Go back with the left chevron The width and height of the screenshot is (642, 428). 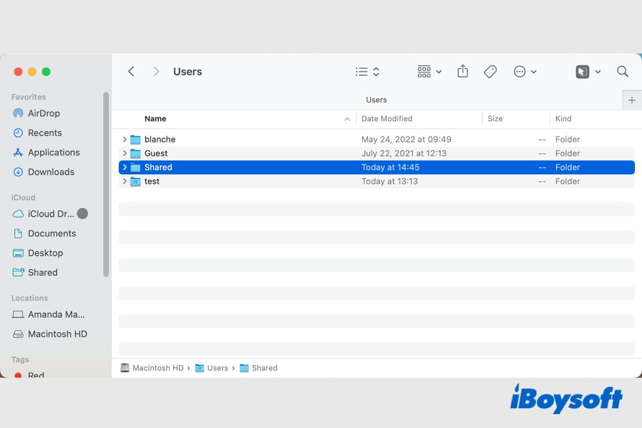(x=131, y=72)
